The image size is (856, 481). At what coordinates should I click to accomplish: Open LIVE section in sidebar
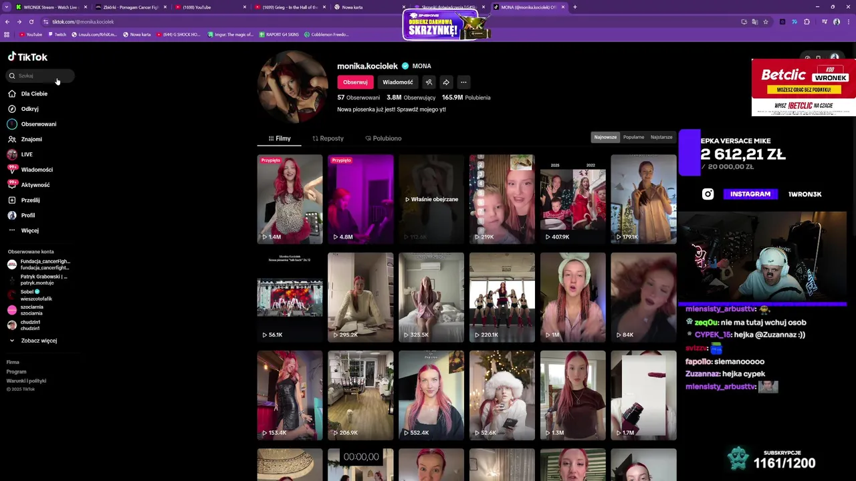point(27,154)
